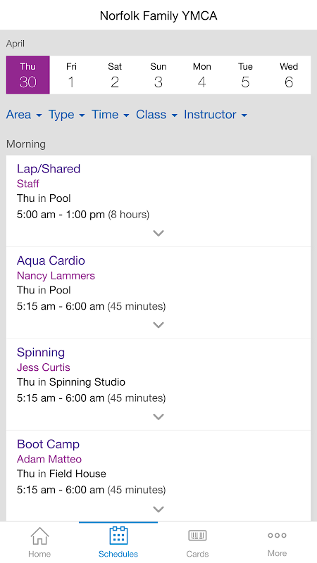The width and height of the screenshot is (317, 563).
Task: Click '5:00 am - 1:00 pm' time text
Action: pyautogui.click(x=61, y=215)
